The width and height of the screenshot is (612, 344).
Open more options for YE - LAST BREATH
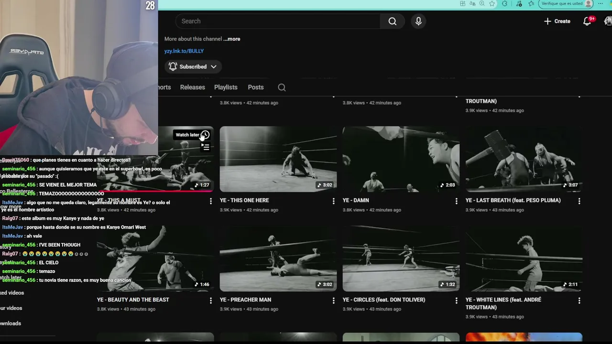579,201
